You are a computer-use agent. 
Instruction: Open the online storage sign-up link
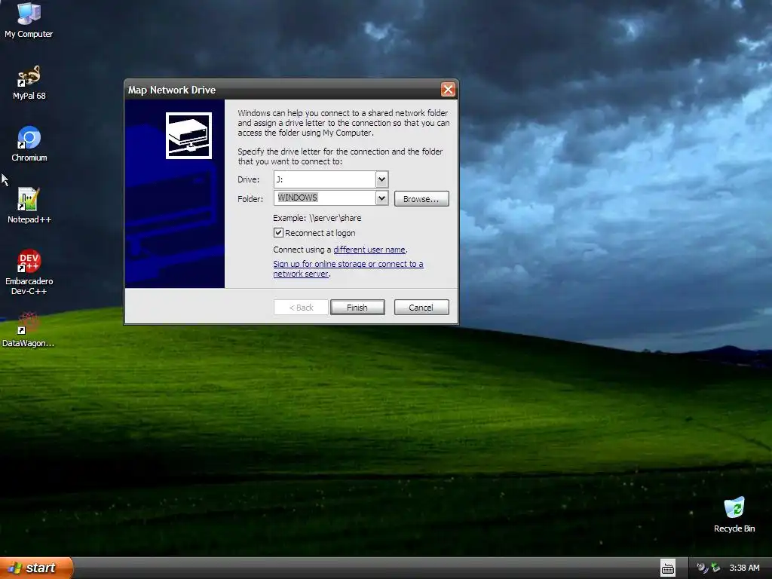click(348, 269)
